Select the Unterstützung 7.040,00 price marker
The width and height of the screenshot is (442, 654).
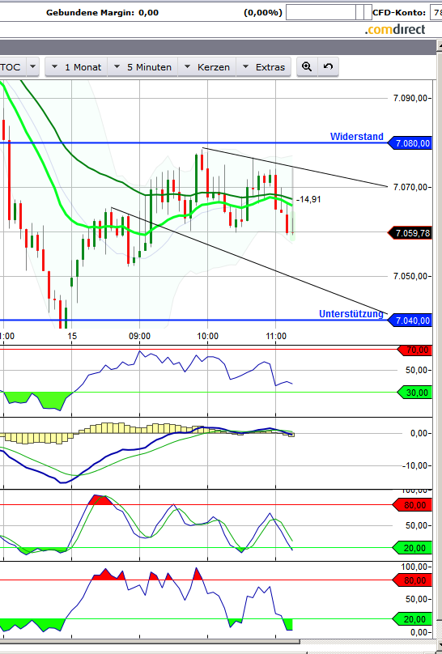[x=410, y=321]
